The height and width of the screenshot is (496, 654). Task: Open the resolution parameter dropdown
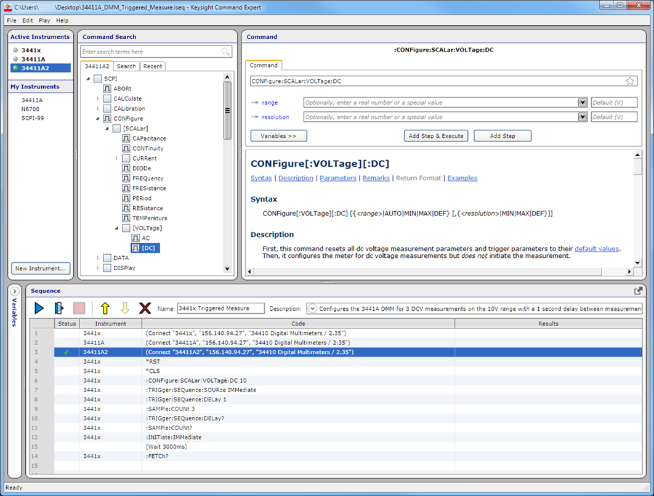583,117
